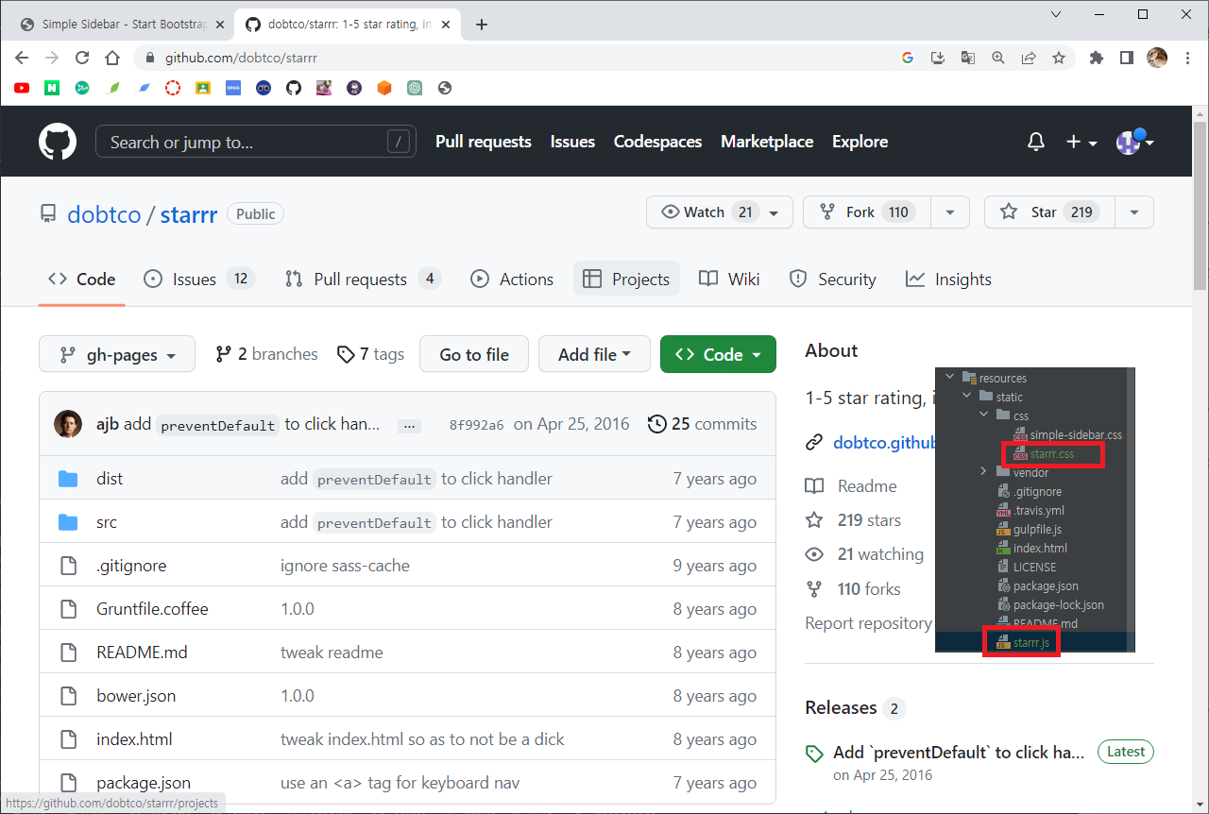Open GitHub notifications bell
This screenshot has height=814, width=1209.
pyautogui.click(x=1036, y=142)
